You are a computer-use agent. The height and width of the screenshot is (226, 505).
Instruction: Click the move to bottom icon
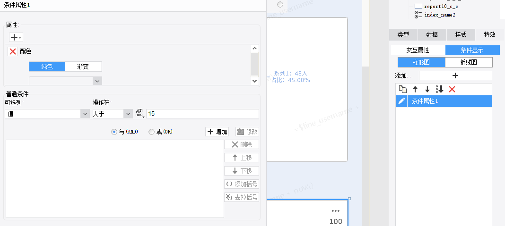440,89
